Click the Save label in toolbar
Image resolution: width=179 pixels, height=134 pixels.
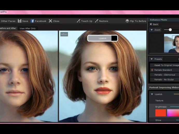point(25,21)
